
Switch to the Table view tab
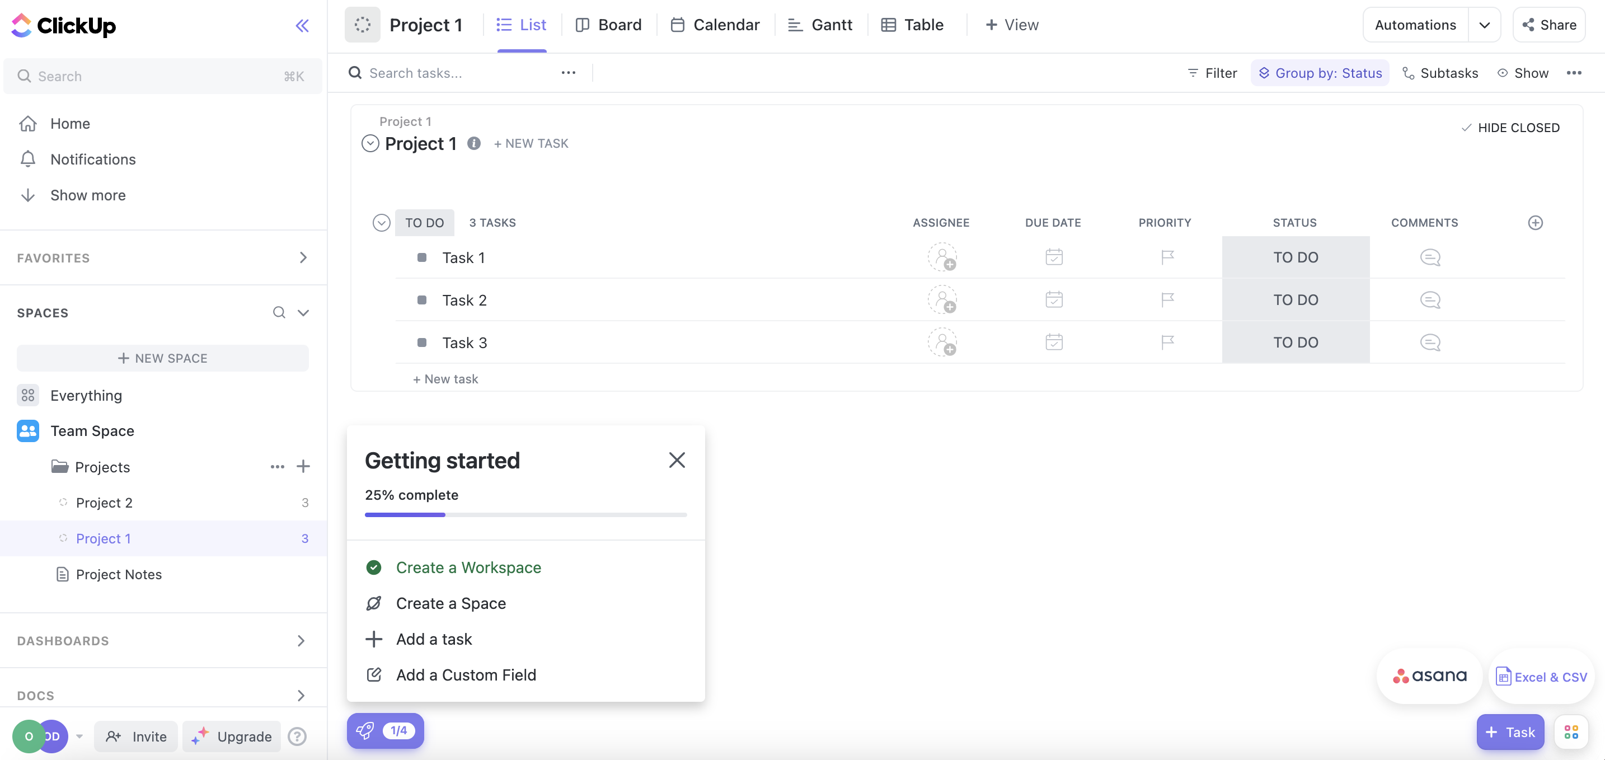click(x=912, y=24)
